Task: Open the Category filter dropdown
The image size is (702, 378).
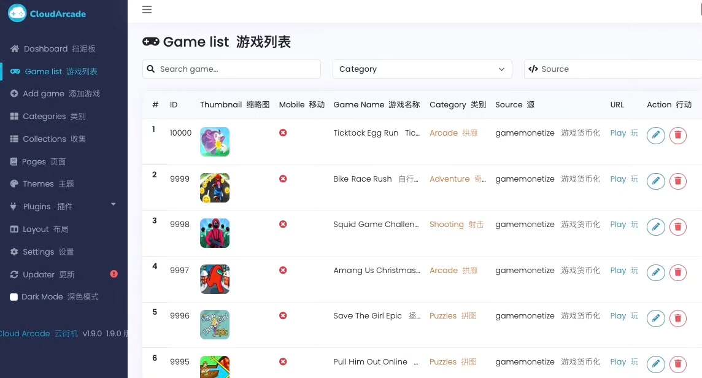Action: click(x=422, y=69)
